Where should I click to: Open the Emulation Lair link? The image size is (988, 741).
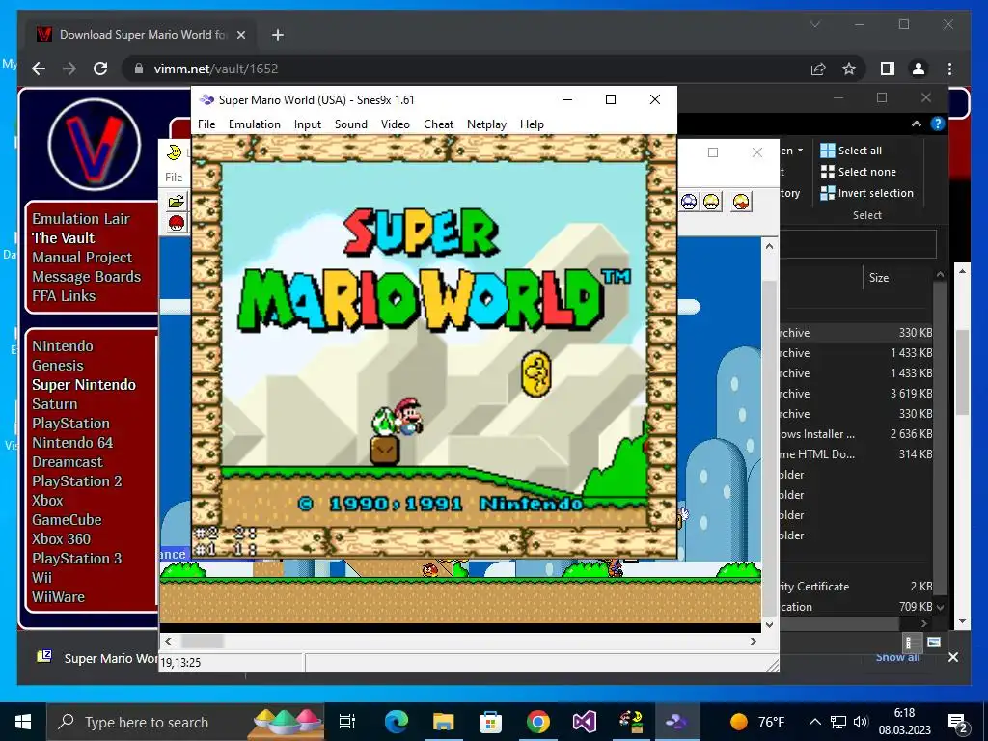click(x=81, y=219)
